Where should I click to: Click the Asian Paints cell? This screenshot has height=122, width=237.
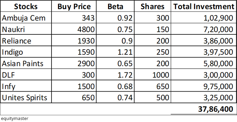26,64
